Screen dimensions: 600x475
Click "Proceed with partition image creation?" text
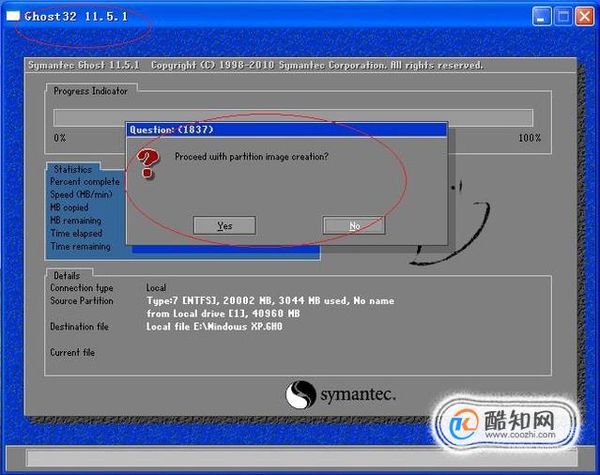[252, 157]
